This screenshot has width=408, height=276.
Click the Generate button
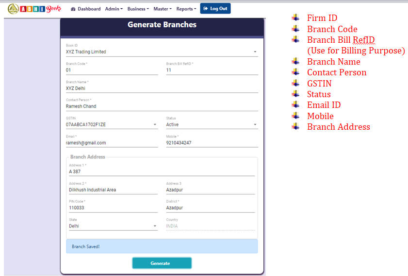[x=162, y=263]
